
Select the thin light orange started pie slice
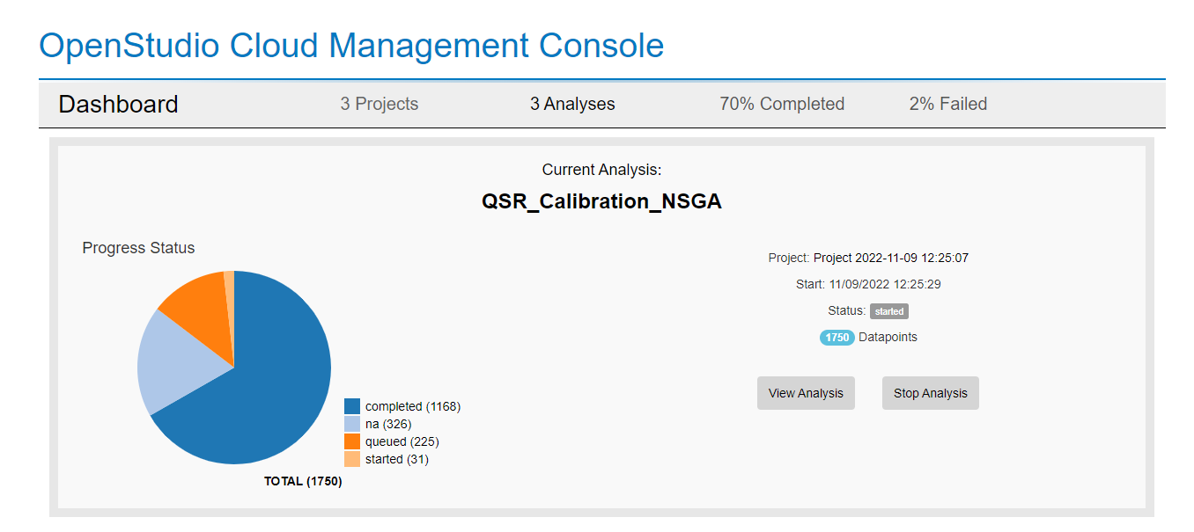pyautogui.click(x=230, y=299)
